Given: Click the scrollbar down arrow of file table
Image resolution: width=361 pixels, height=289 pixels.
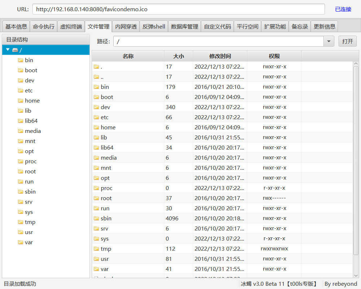Looking at the screenshot, I should coord(356,276).
